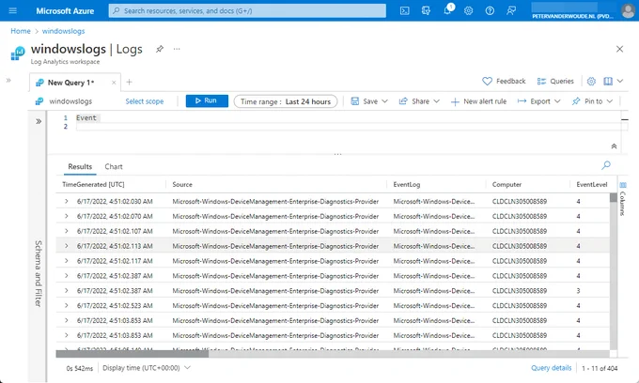Open portal settings gear in header
The width and height of the screenshot is (639, 383).
[469, 11]
